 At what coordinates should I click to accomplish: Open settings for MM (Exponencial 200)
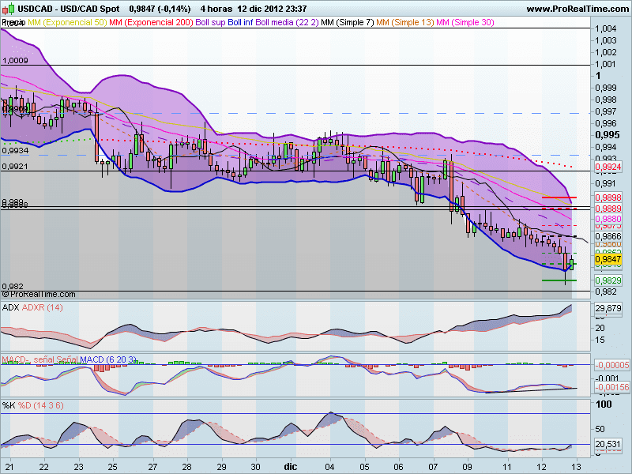(x=152, y=23)
